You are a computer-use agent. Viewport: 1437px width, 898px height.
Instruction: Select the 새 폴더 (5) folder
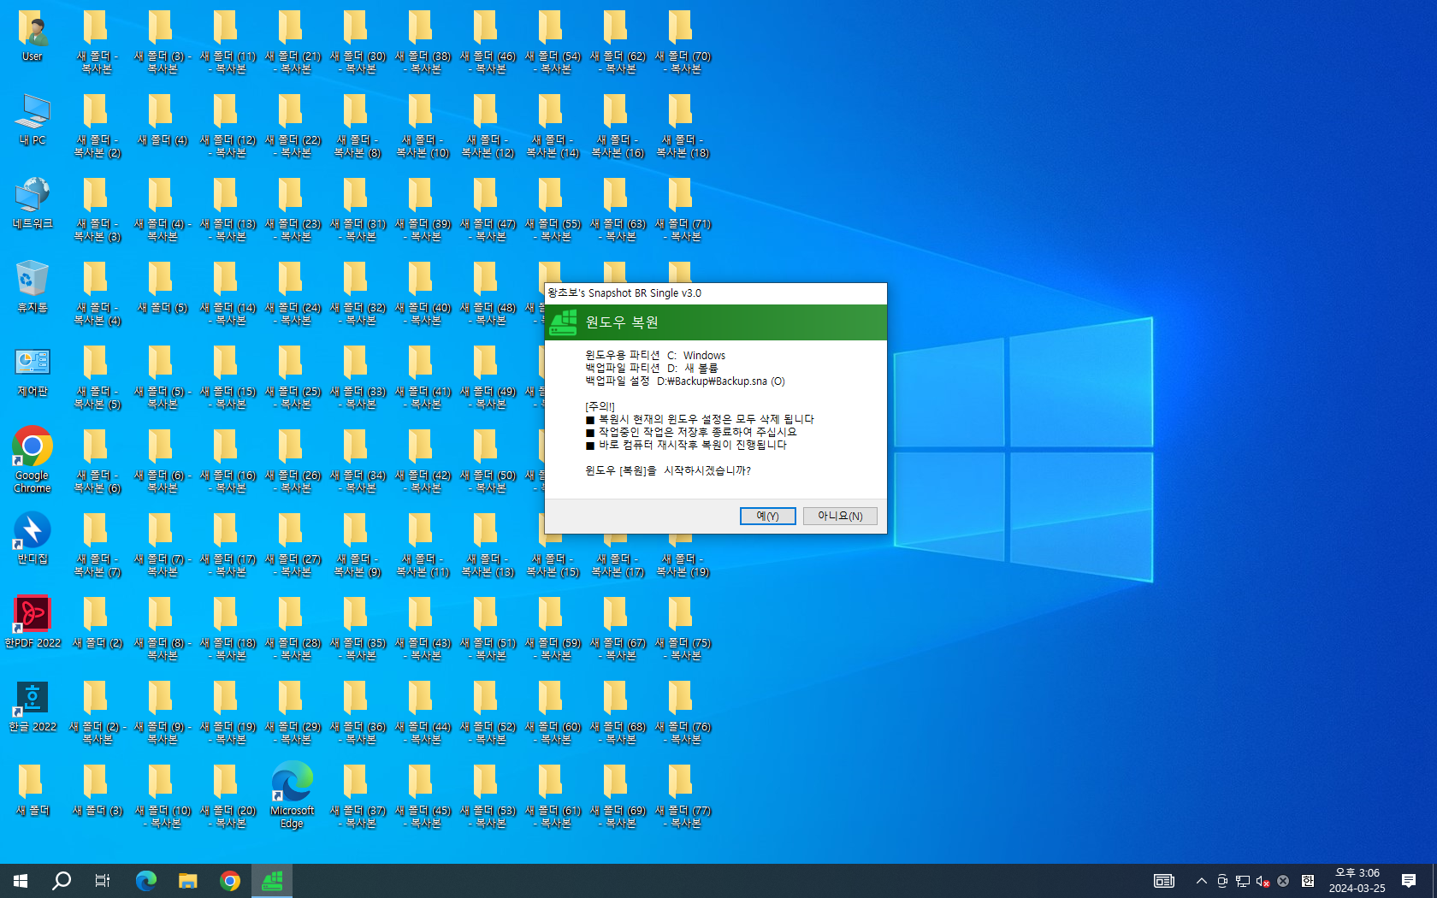tap(163, 288)
